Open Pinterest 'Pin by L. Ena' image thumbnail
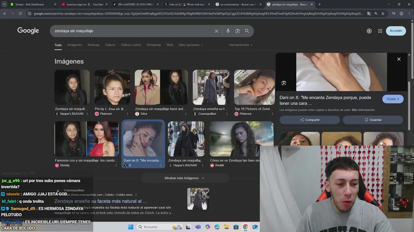The width and height of the screenshot is (414, 232). [x=112, y=87]
